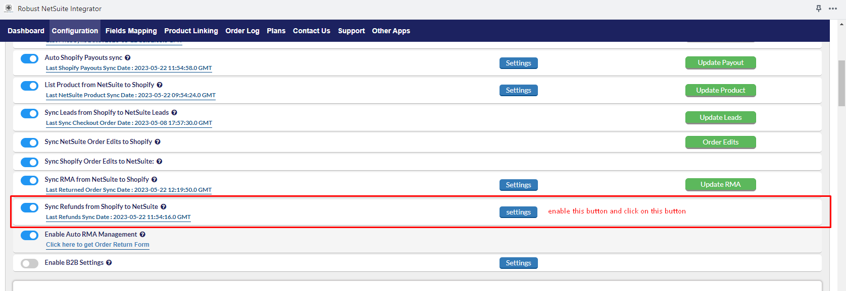
Task: Click Last Sync Checkout Order Date text
Action: click(x=129, y=123)
